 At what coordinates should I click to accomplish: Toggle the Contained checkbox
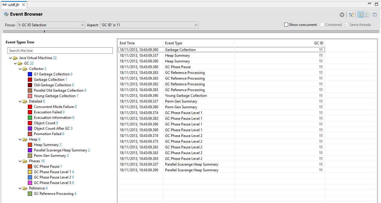[322, 25]
